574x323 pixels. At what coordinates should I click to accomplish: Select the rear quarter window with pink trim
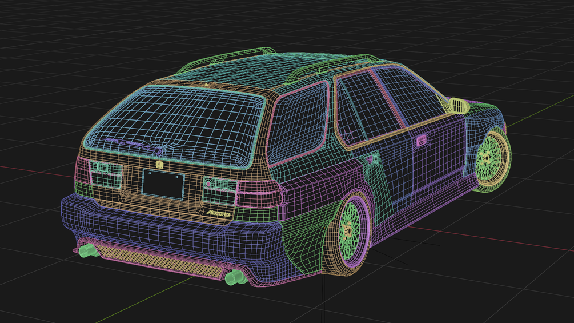coord(298,123)
